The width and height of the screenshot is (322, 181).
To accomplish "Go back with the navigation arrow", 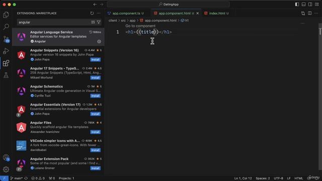I will point(95,5).
